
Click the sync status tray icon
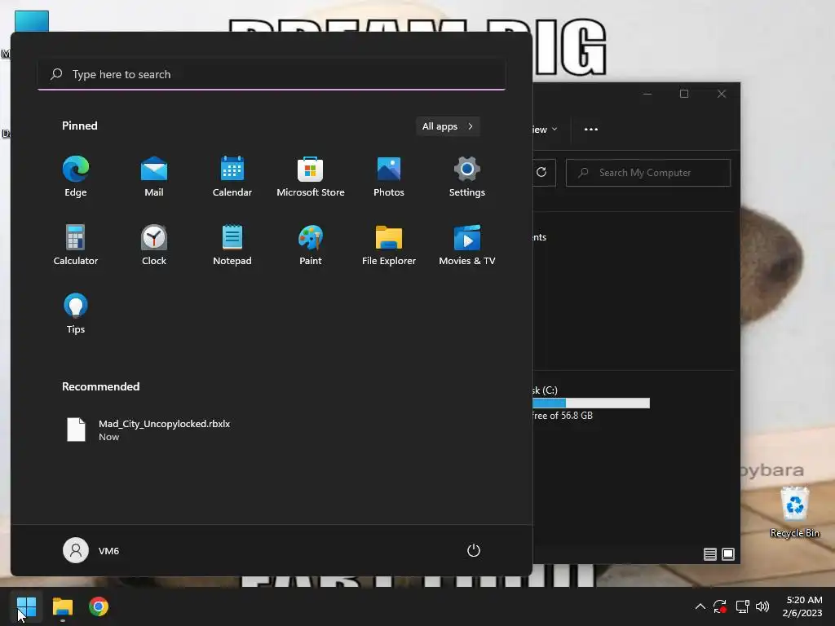[x=720, y=606]
